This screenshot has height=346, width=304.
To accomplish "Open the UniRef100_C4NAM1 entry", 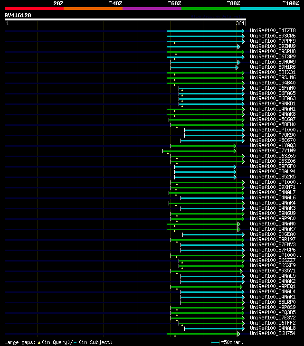I will tap(273, 109).
